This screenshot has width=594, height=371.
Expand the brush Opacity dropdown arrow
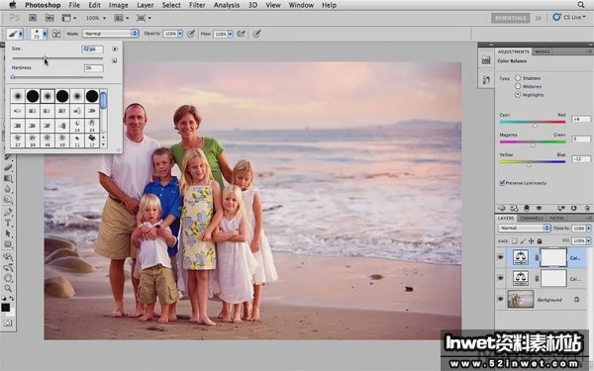tap(180, 34)
